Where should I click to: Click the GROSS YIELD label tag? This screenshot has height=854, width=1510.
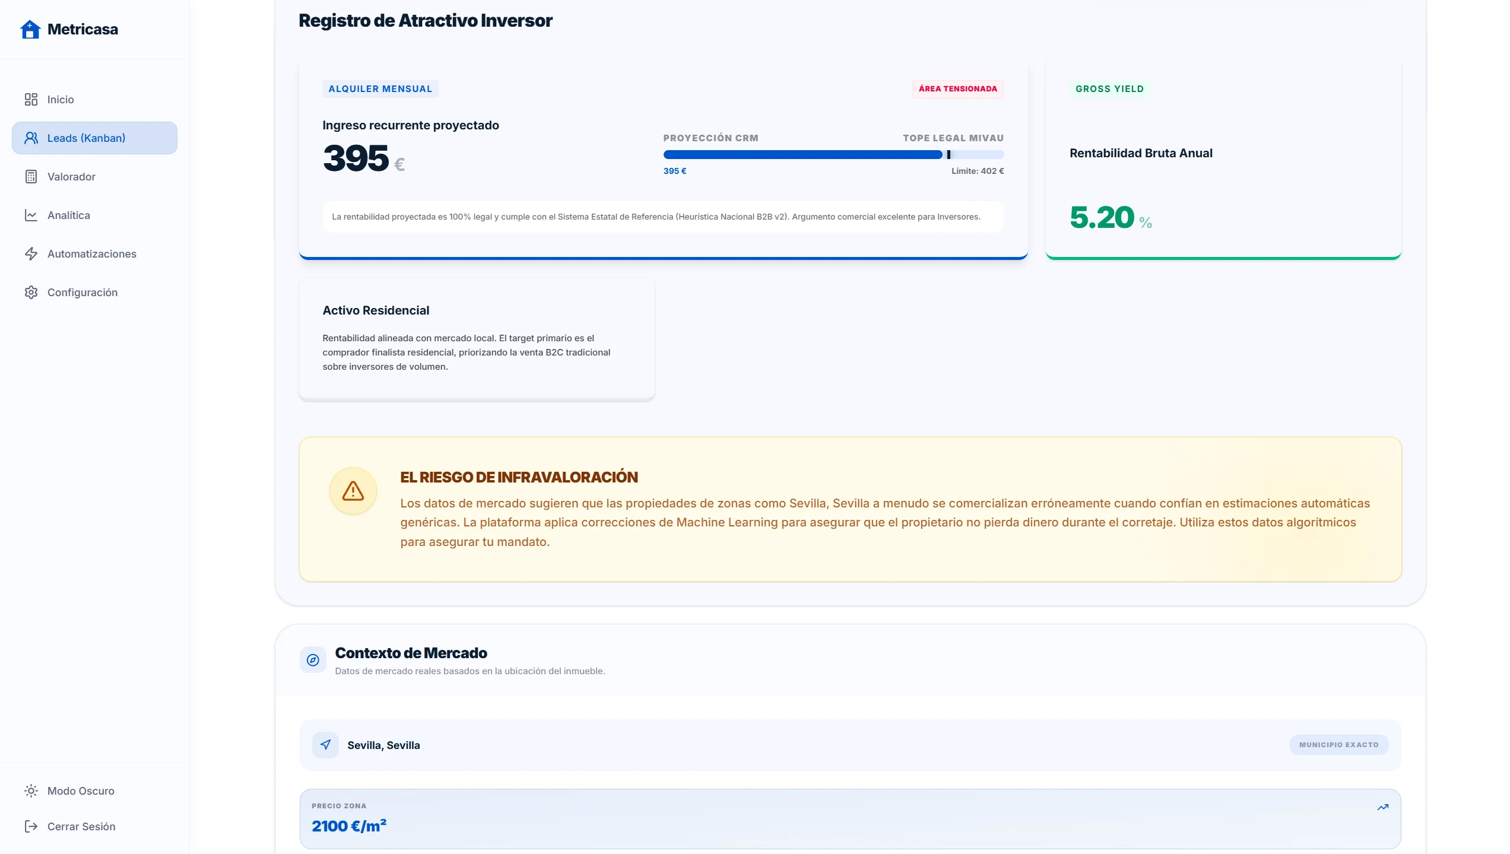(1109, 88)
